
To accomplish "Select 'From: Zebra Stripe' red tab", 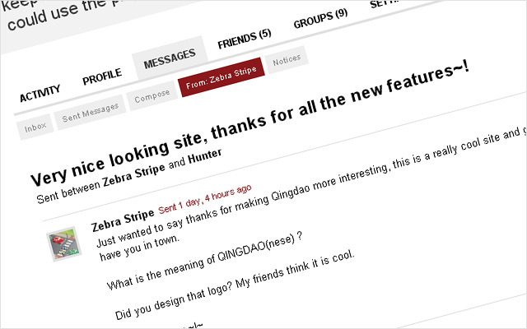I will coord(222,77).
